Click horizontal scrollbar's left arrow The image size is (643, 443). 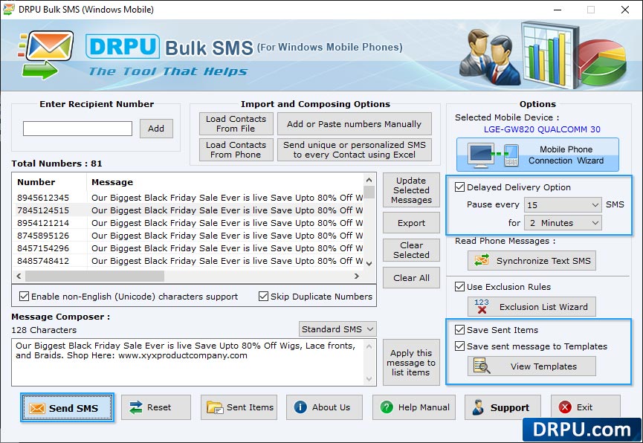19,276
